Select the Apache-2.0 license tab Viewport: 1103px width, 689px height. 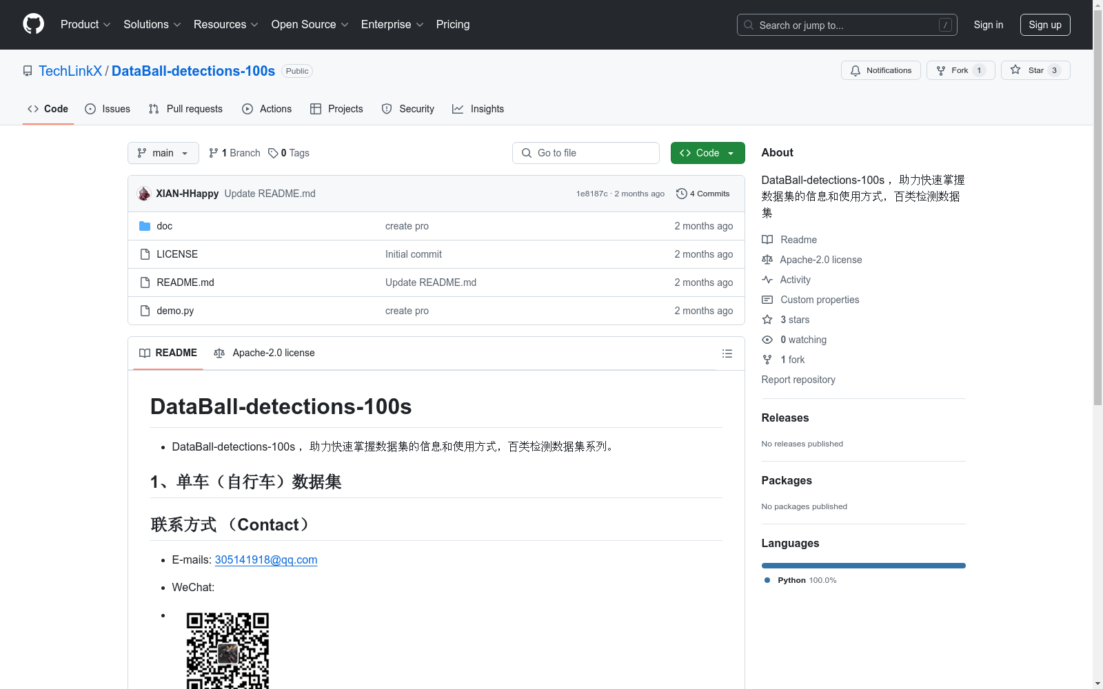(x=265, y=353)
